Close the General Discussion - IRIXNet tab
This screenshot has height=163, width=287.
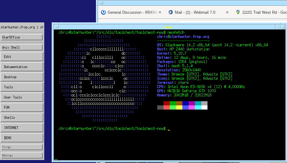[x=160, y=12]
